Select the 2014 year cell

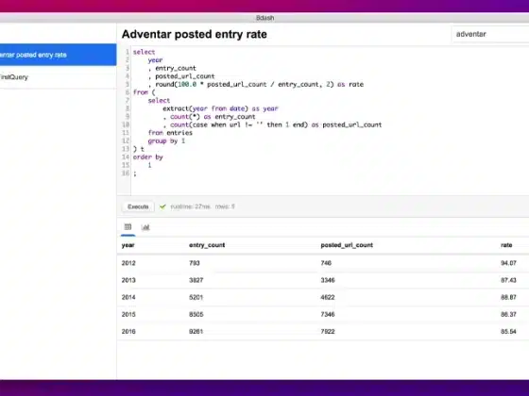point(128,297)
